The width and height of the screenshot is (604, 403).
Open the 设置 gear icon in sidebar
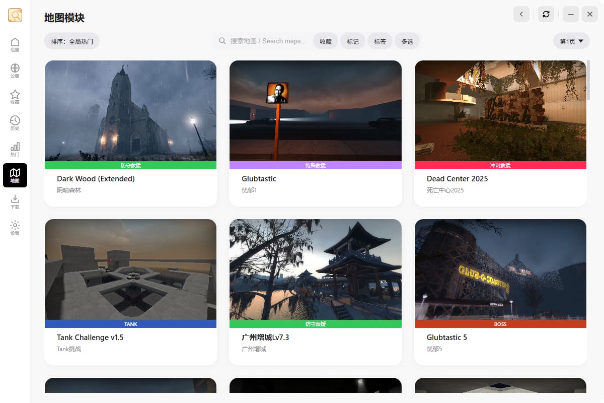coord(15,228)
